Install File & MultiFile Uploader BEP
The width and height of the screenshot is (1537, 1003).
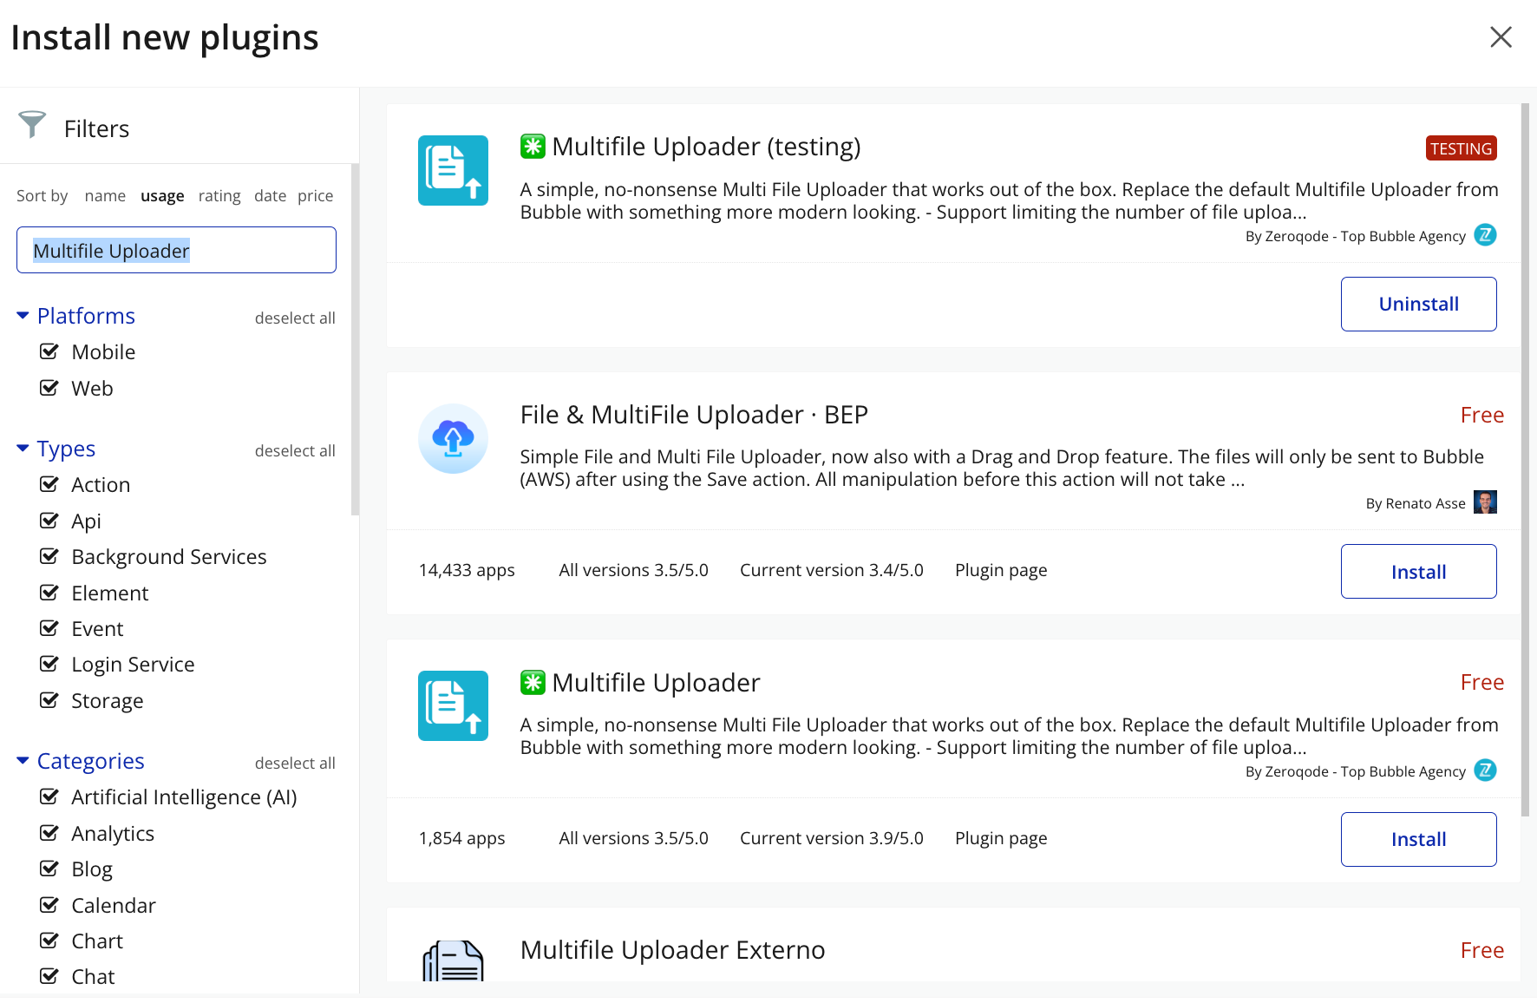[1418, 571]
